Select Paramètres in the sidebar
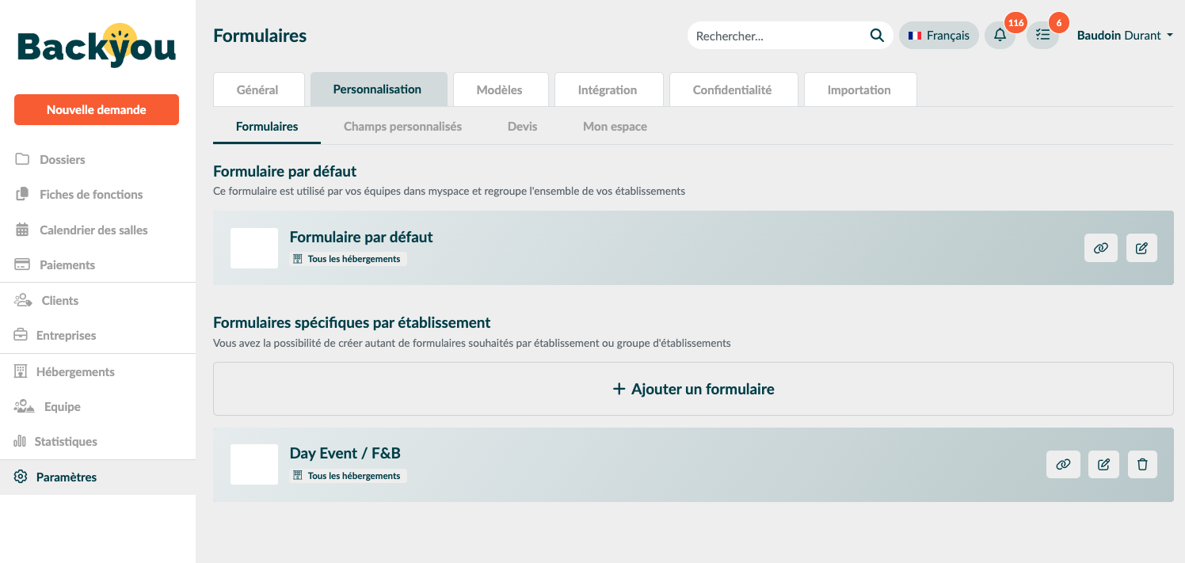This screenshot has height=563, width=1185. (97, 477)
